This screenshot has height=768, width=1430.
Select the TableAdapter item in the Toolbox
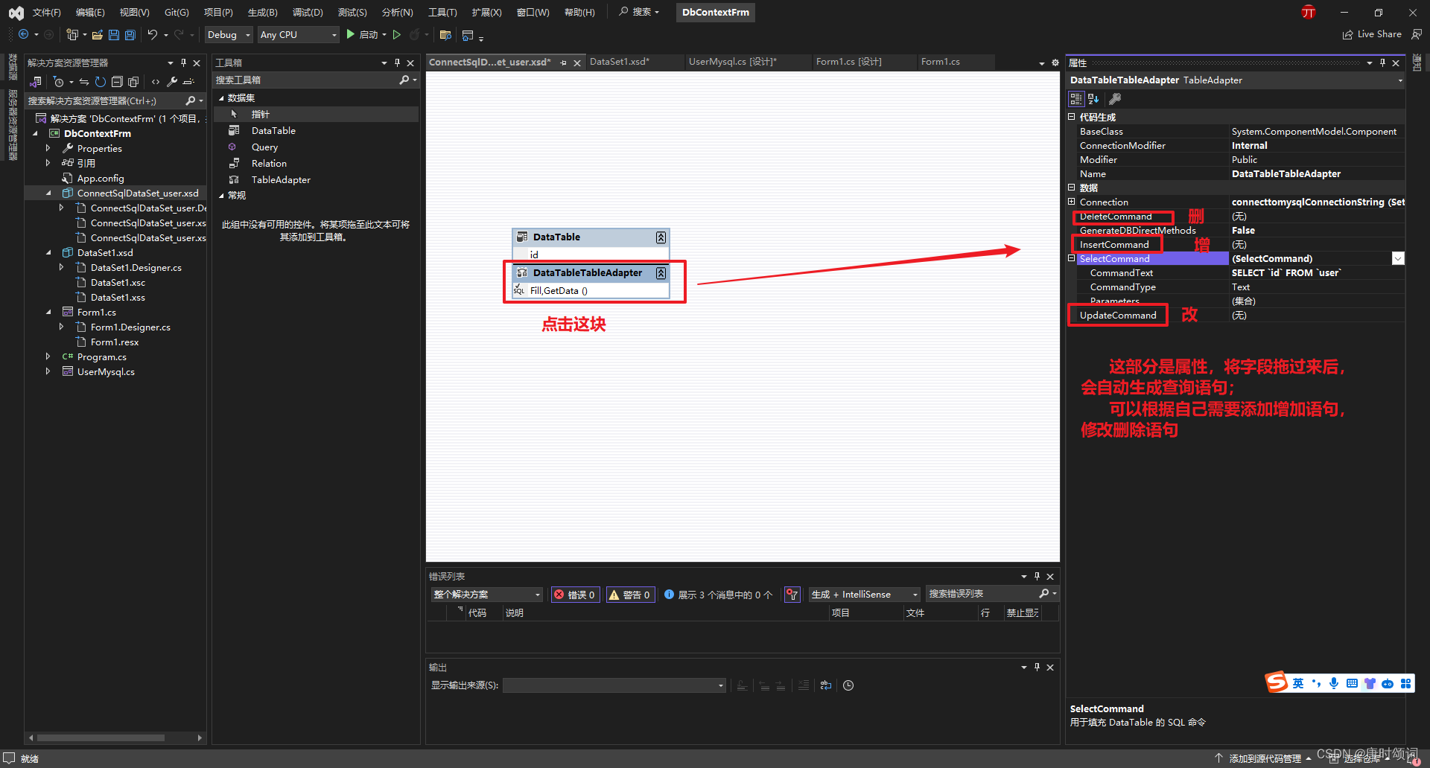(x=281, y=179)
